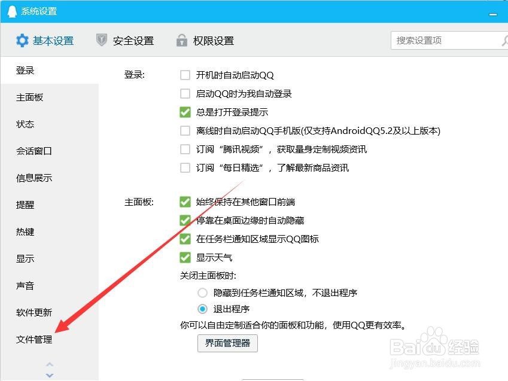Image resolution: width=508 pixels, height=381 pixels.
Task: Check the 订阅腾讯视频 subscription box
Action: (185, 150)
